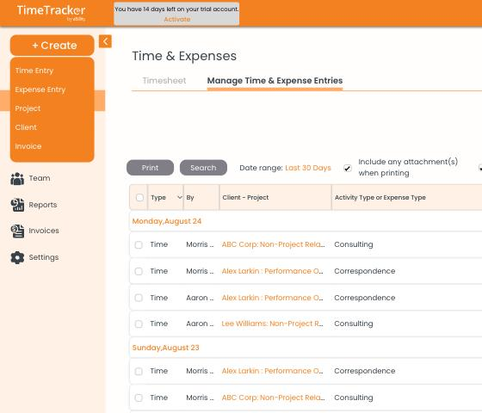
Task: Uncheck include attachments when printing
Action: (348, 168)
